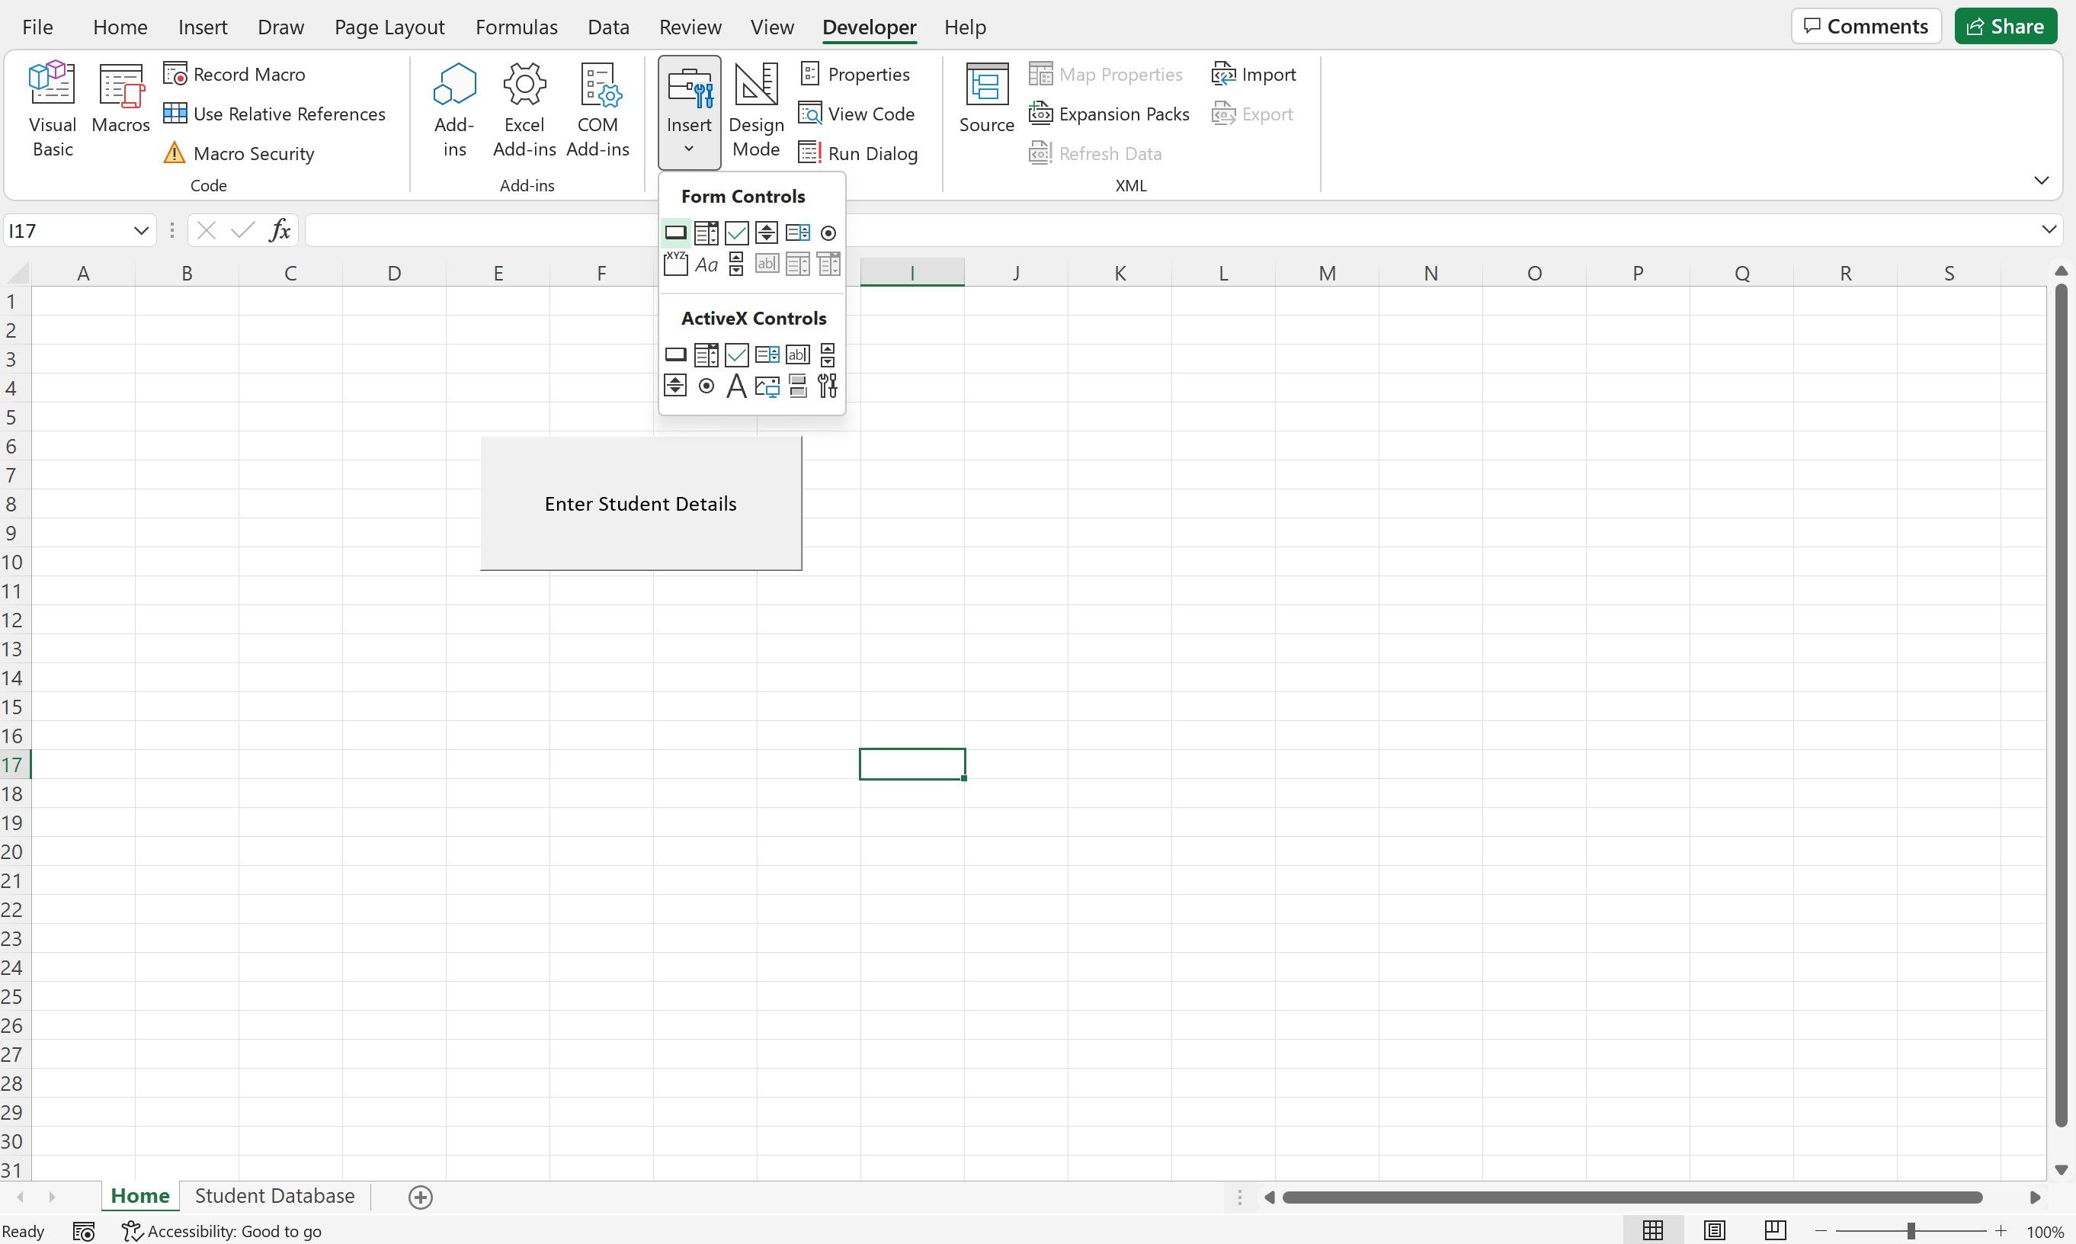Enable Use Relative References checkbox
Screen dimensions: 2076x1244
coord(273,113)
